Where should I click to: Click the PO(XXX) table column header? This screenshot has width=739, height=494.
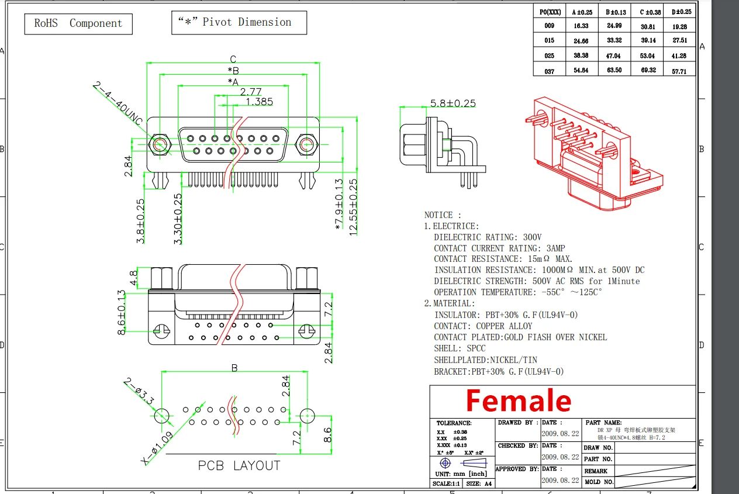pos(550,12)
